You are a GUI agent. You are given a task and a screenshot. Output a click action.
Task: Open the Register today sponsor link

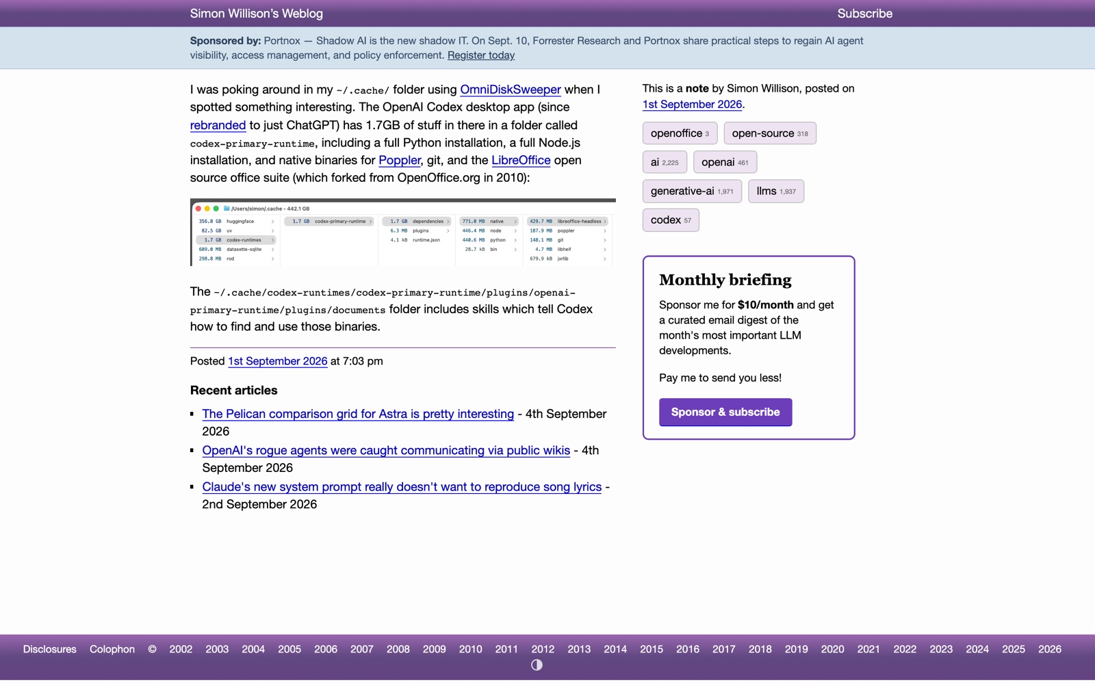(481, 55)
